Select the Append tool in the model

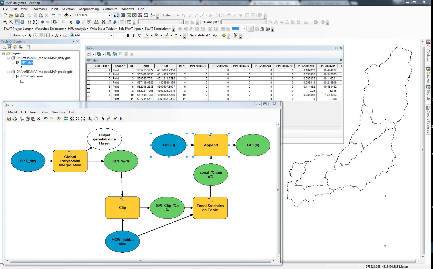coord(211,145)
